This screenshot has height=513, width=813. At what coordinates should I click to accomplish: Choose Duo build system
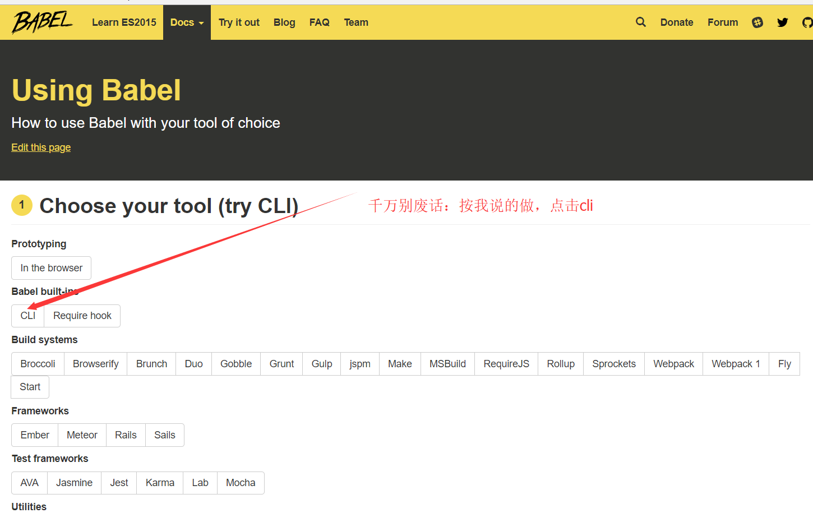(194, 364)
